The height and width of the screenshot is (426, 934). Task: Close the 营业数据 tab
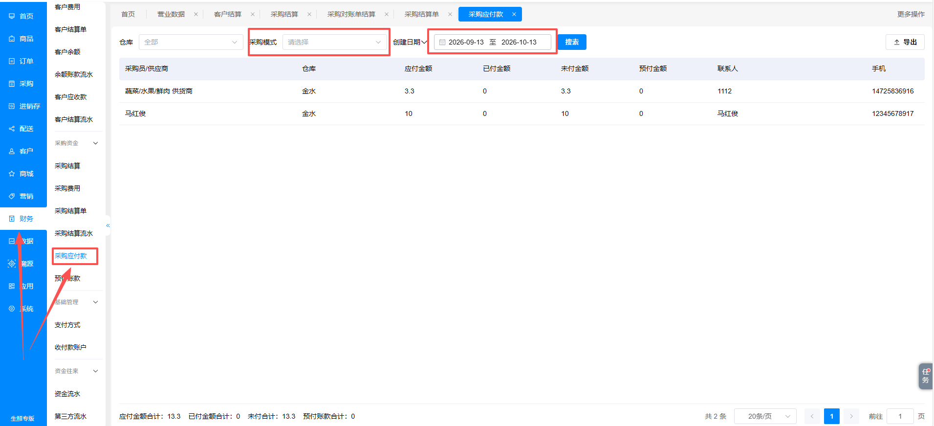[x=196, y=14]
